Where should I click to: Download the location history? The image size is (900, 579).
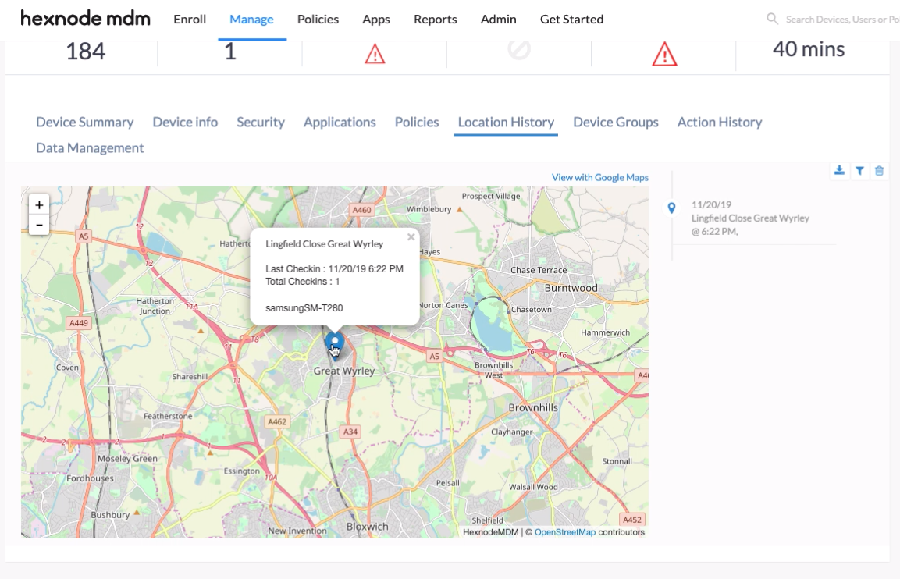pyautogui.click(x=839, y=170)
